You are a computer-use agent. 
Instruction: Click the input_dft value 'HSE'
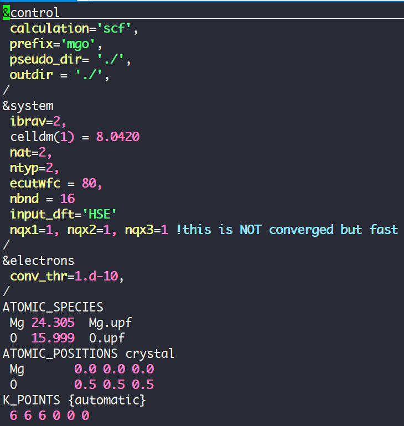99,214
